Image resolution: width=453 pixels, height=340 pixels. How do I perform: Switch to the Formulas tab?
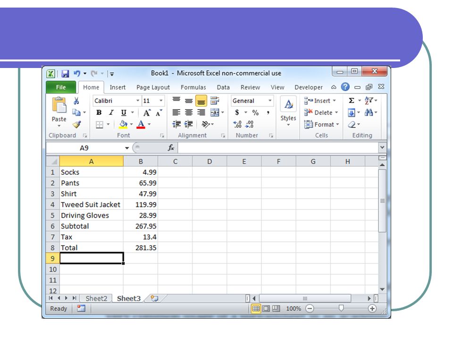pos(193,87)
